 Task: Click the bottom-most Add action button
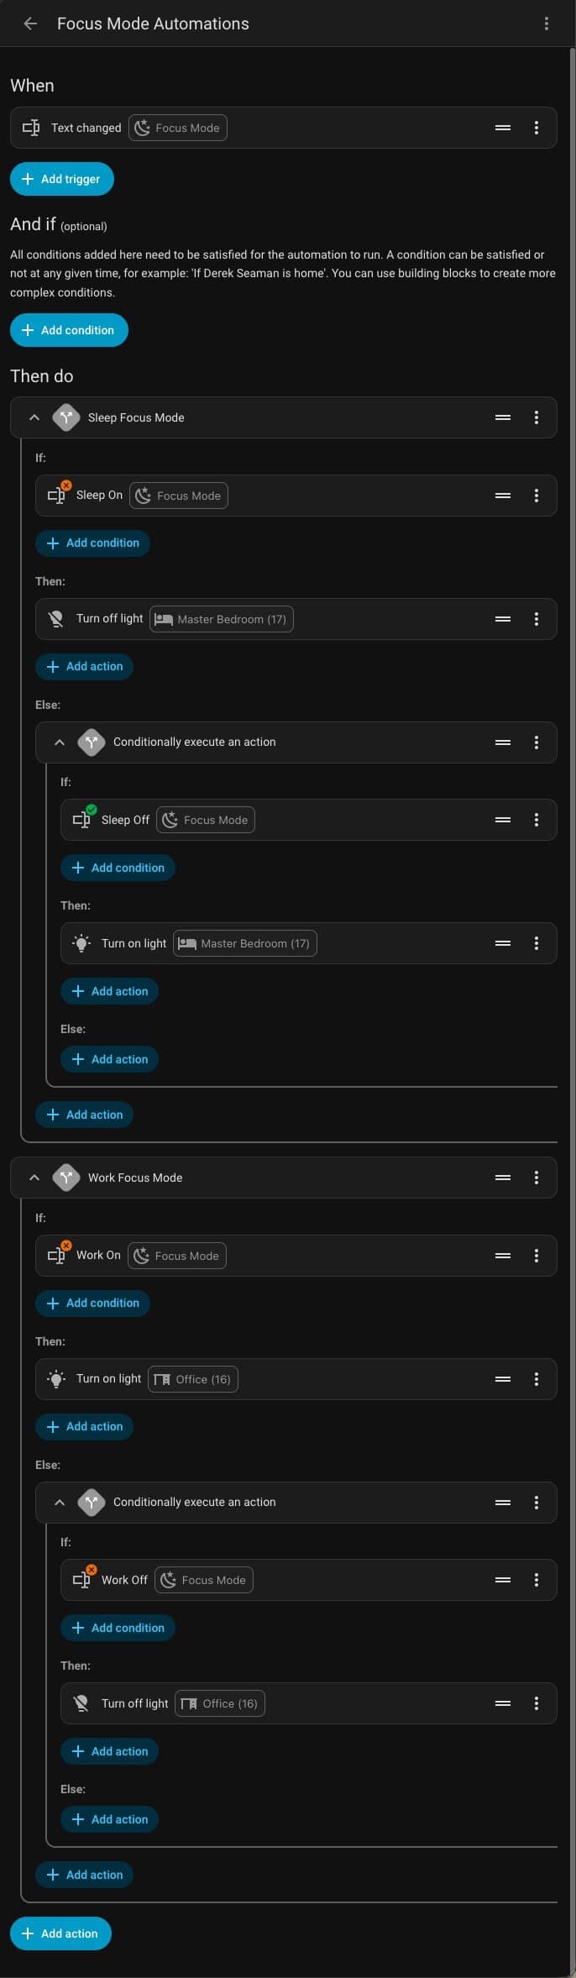coord(60,1933)
